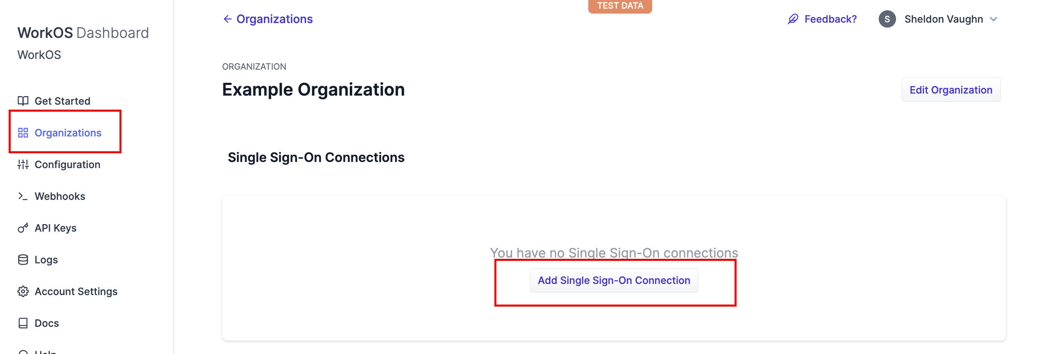Expand the Sheldon Vaughn account dropdown chevron
This screenshot has height=354, width=1039.
pos(994,19)
